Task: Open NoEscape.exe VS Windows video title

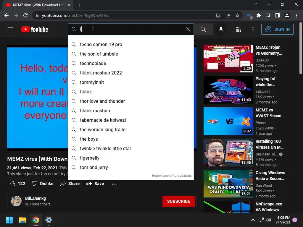Action: click(x=269, y=207)
